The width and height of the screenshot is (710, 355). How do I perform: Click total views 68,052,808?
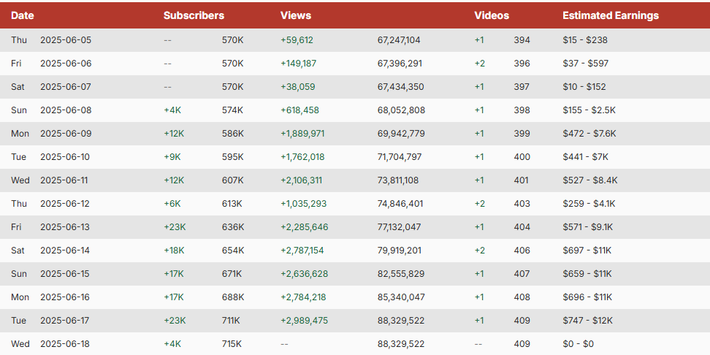point(401,110)
